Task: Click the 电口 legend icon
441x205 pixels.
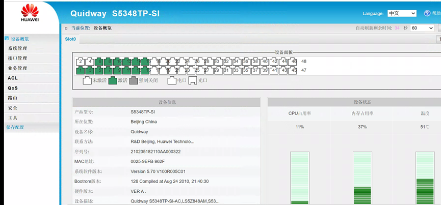Action: pos(172,80)
